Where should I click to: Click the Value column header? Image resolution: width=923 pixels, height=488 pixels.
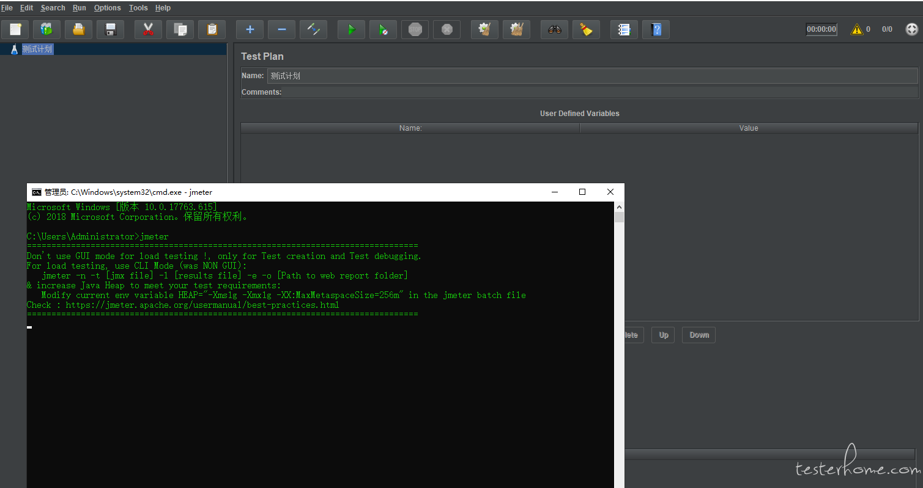tap(749, 128)
